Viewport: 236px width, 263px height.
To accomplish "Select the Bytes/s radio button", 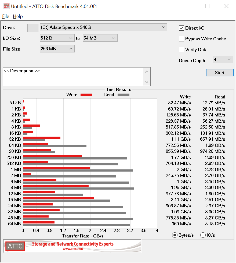I will [175, 235].
